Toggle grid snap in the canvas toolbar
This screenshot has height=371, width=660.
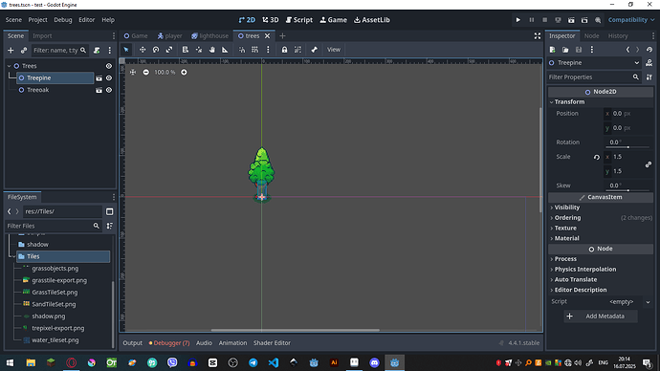click(x=254, y=50)
